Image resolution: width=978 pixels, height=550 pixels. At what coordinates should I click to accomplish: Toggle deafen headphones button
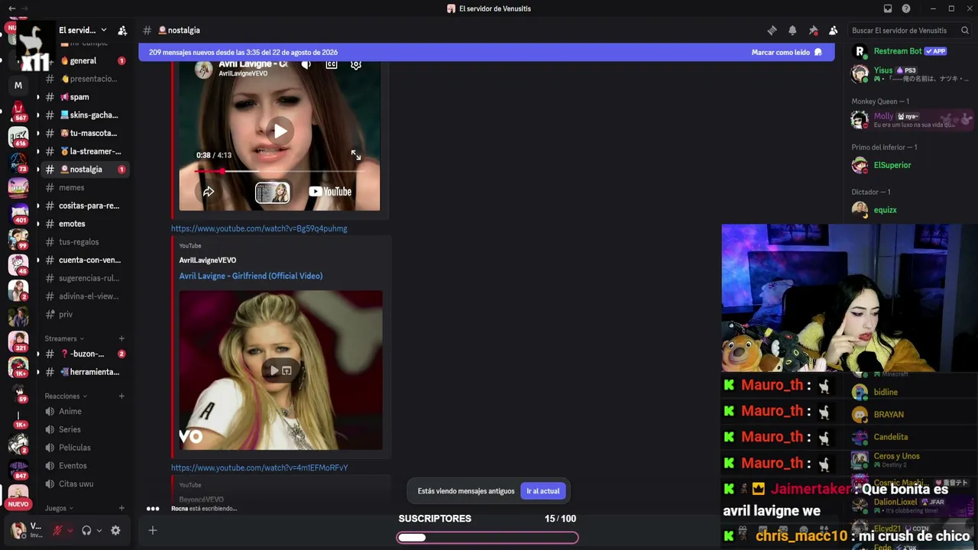coord(86,531)
